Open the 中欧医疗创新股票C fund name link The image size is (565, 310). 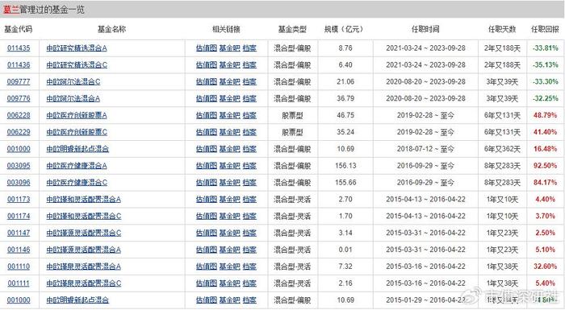click(77, 132)
